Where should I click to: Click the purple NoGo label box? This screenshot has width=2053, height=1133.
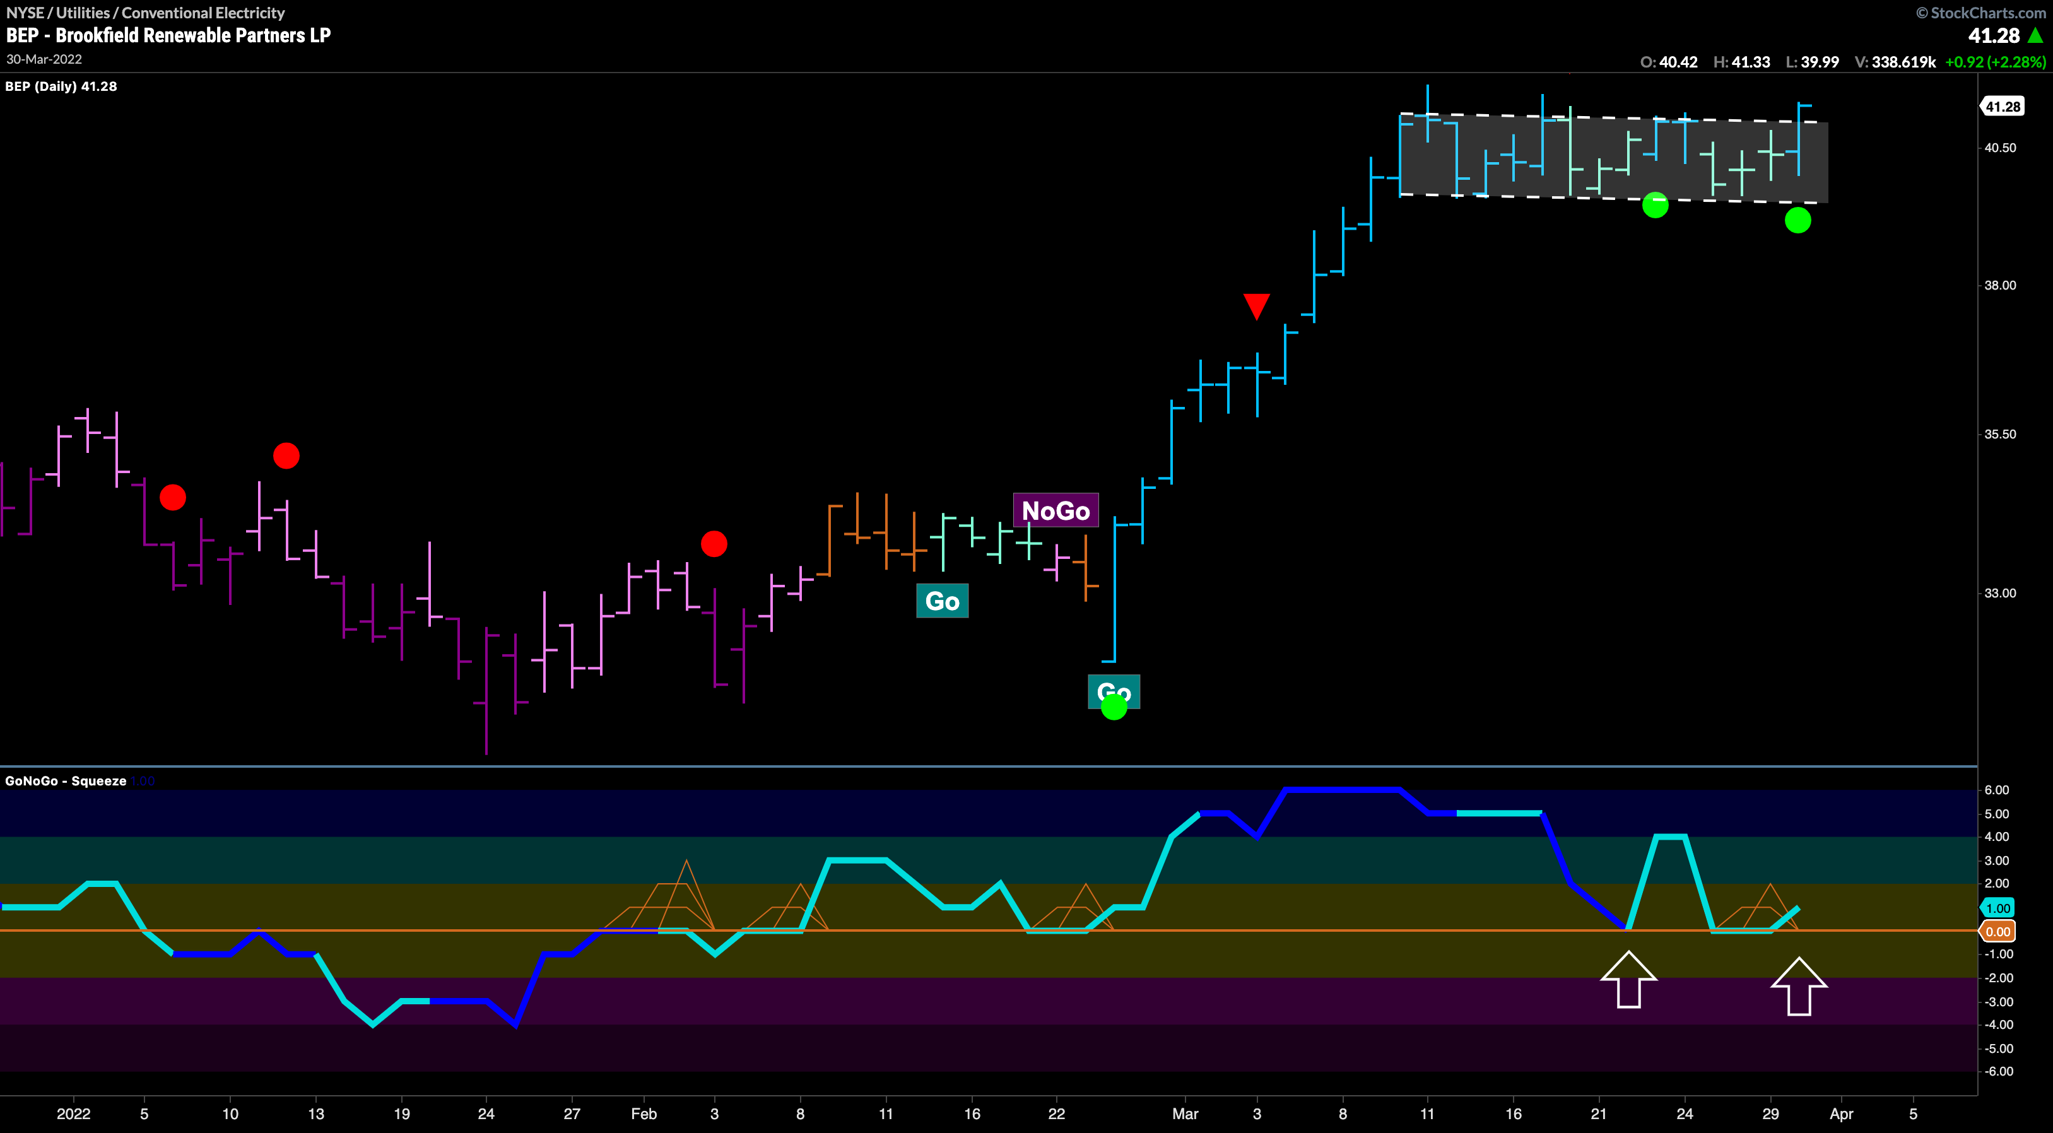1055,510
